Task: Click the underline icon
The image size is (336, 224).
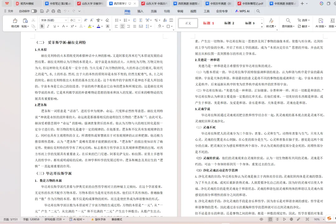Action: click(x=54, y=26)
